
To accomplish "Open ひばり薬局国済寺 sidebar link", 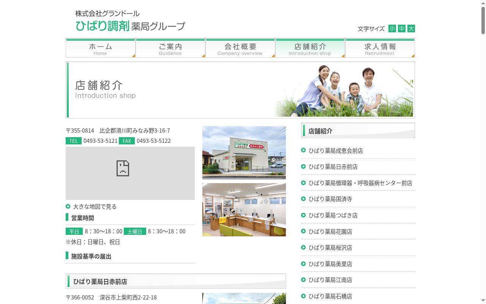I will point(330,199).
